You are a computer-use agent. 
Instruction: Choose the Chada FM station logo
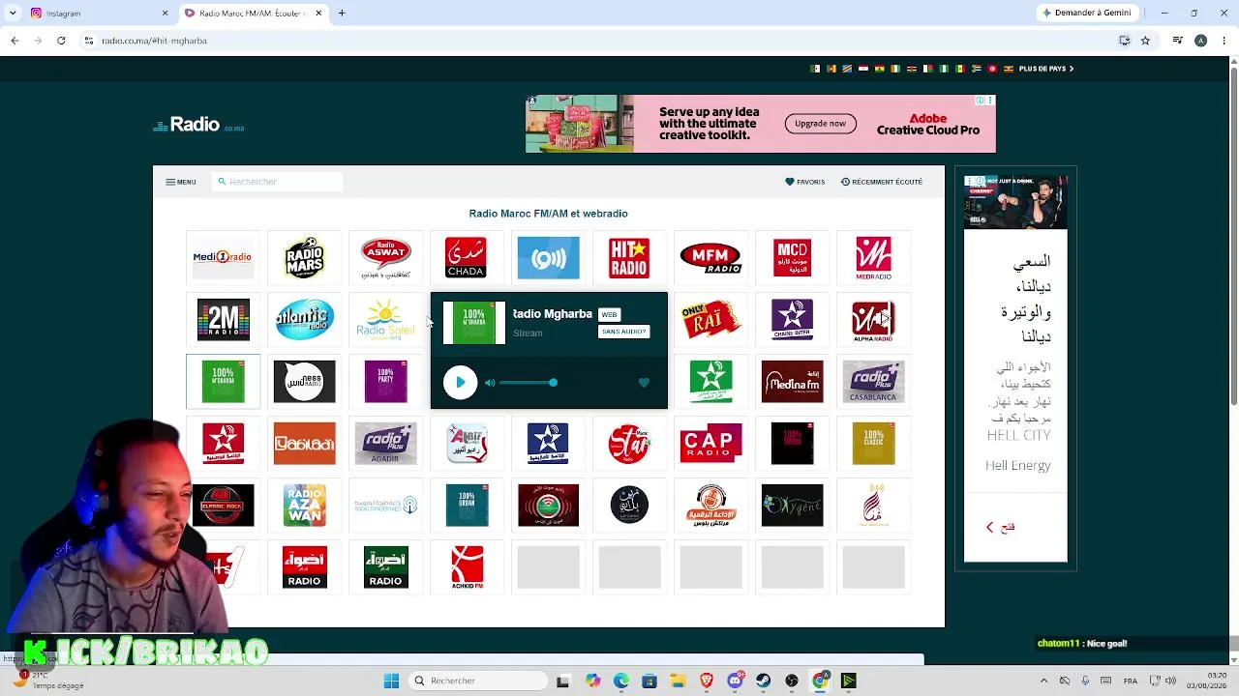pyautogui.click(x=466, y=258)
